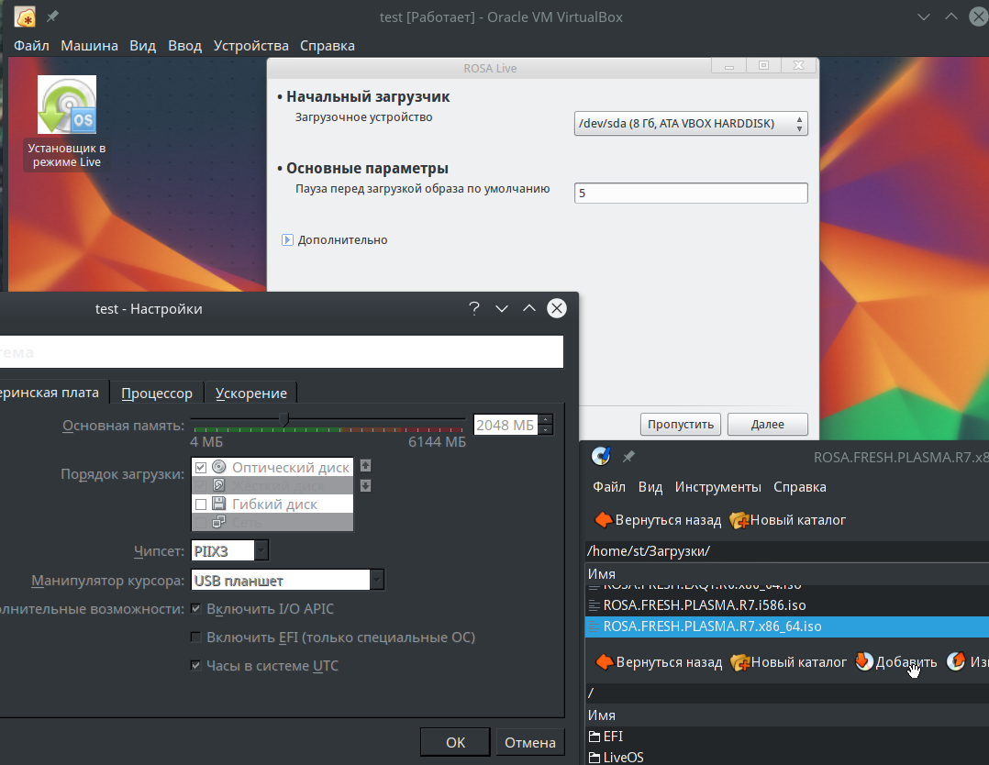
Task: Click the pin icon in VirtualBox title bar
Action: (53, 17)
